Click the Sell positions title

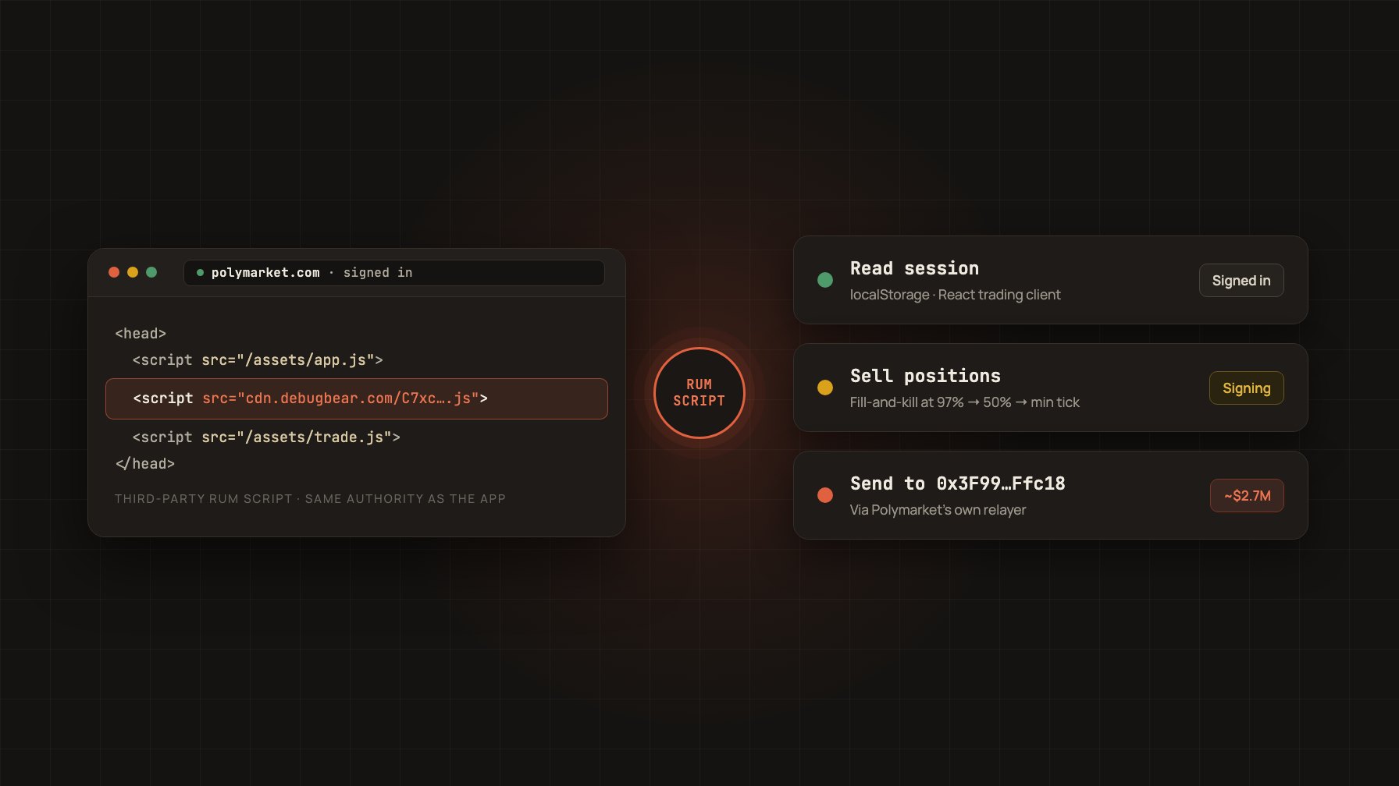925,376
